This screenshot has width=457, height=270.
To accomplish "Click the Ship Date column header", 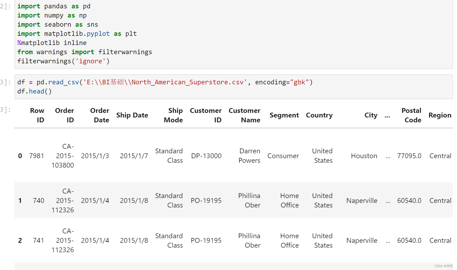I will pyautogui.click(x=132, y=115).
